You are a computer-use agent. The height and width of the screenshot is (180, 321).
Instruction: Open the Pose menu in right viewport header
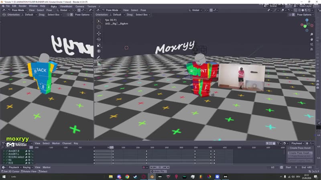(143, 10)
